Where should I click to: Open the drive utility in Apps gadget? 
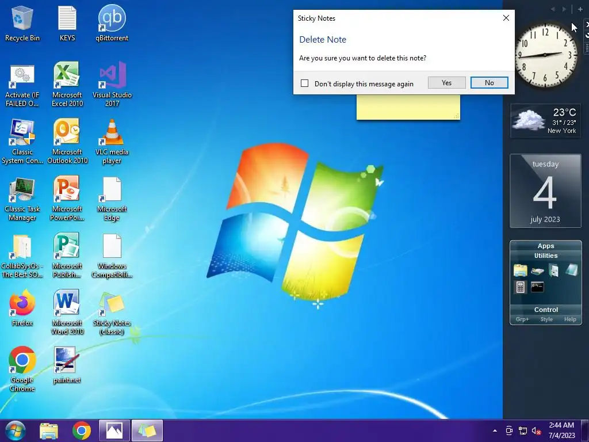pyautogui.click(x=538, y=270)
